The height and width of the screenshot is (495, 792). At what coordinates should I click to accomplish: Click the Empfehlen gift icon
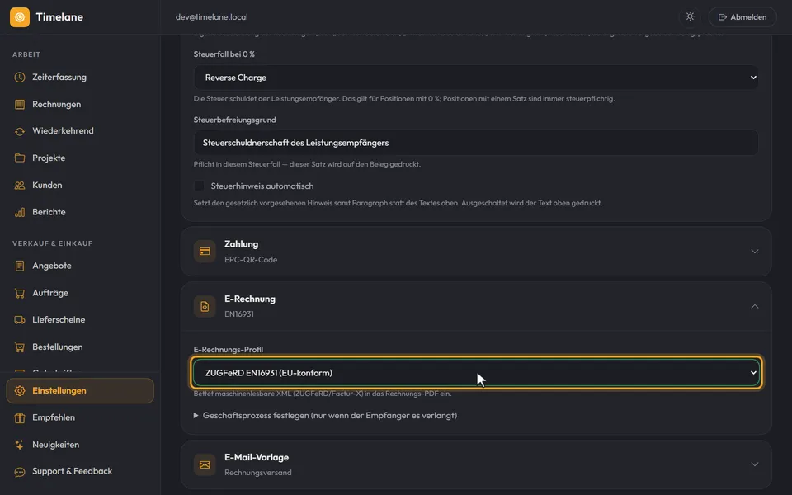20,417
